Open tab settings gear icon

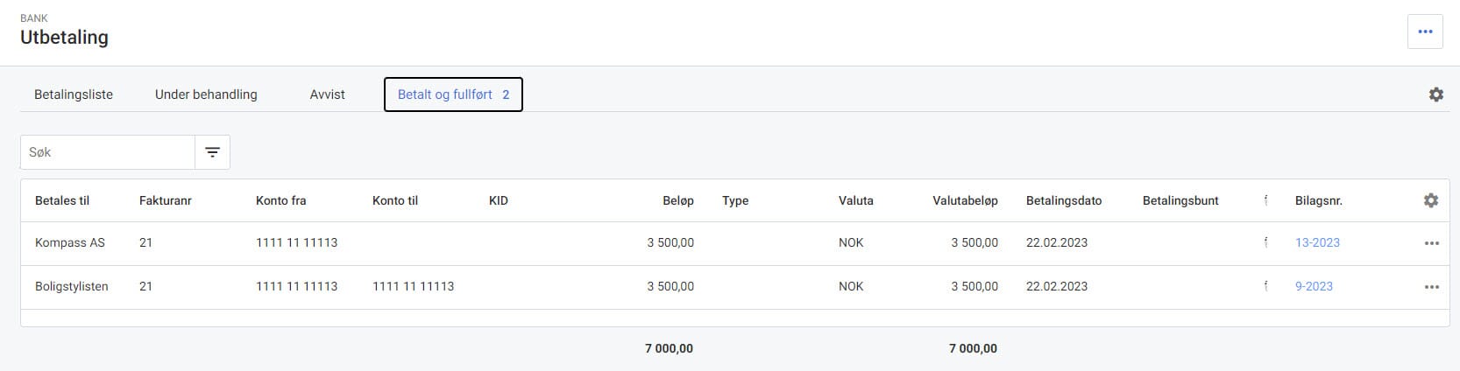click(1435, 94)
